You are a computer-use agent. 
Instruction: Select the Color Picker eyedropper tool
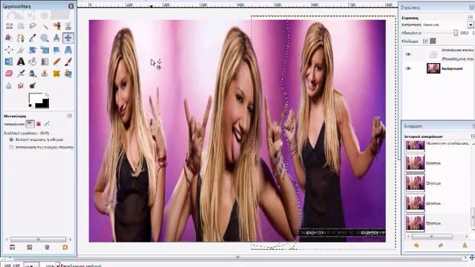point(33,38)
